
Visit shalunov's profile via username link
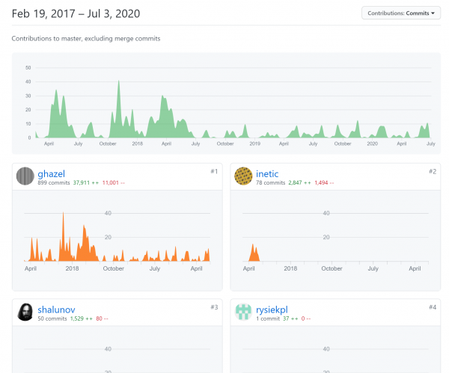click(56, 309)
